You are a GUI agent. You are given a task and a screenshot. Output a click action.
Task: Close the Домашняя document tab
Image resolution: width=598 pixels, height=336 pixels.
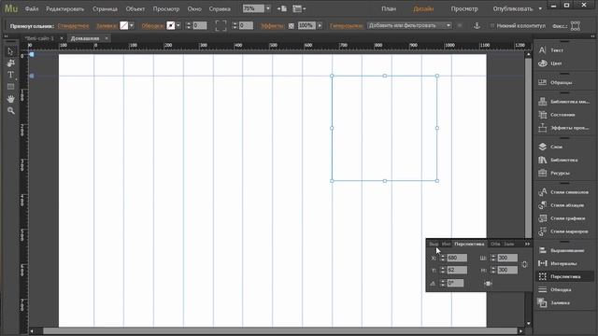click(107, 38)
